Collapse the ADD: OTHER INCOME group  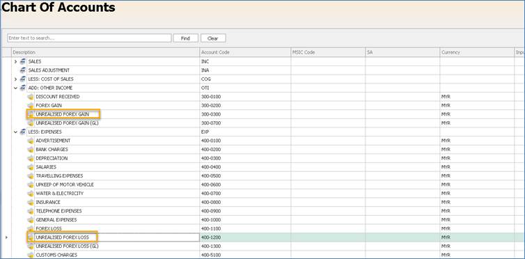(15, 88)
